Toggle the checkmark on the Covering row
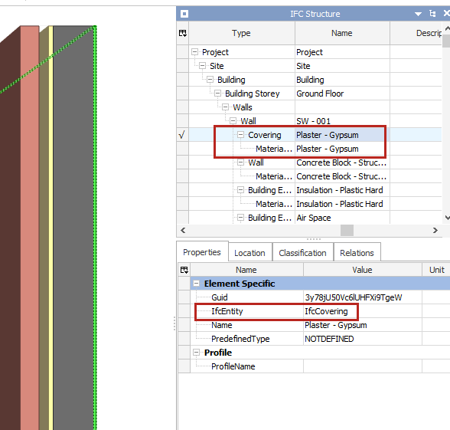 (182, 135)
